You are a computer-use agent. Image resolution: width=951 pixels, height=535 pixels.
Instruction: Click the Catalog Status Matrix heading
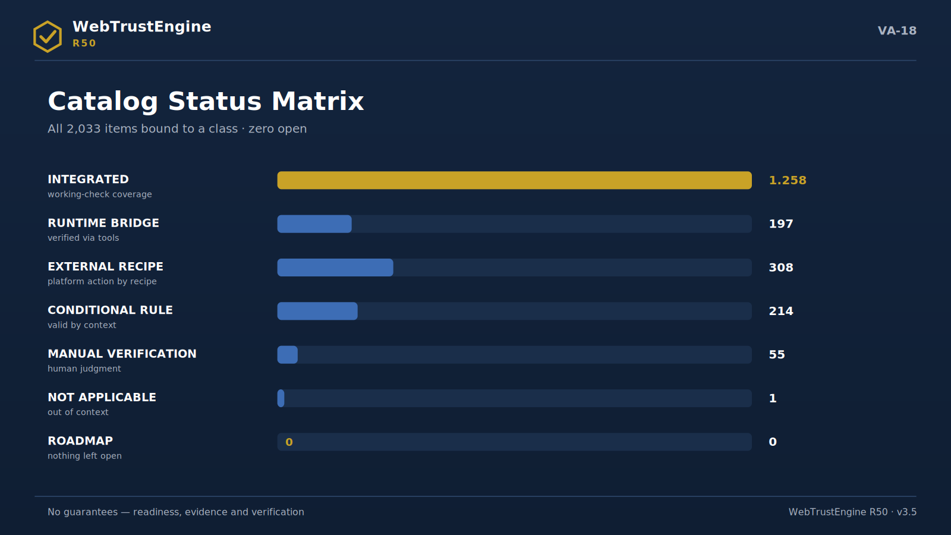[x=206, y=101]
